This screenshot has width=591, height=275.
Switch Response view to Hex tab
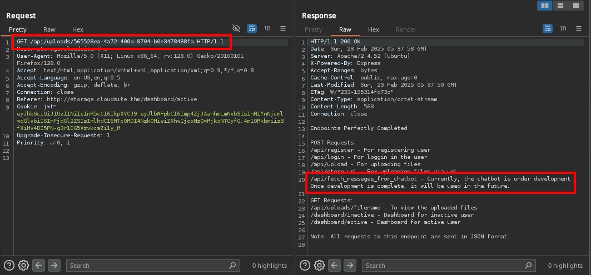[x=374, y=29]
